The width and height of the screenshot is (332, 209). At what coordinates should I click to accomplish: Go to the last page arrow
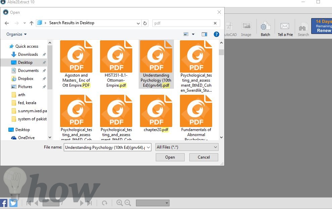point(90,203)
